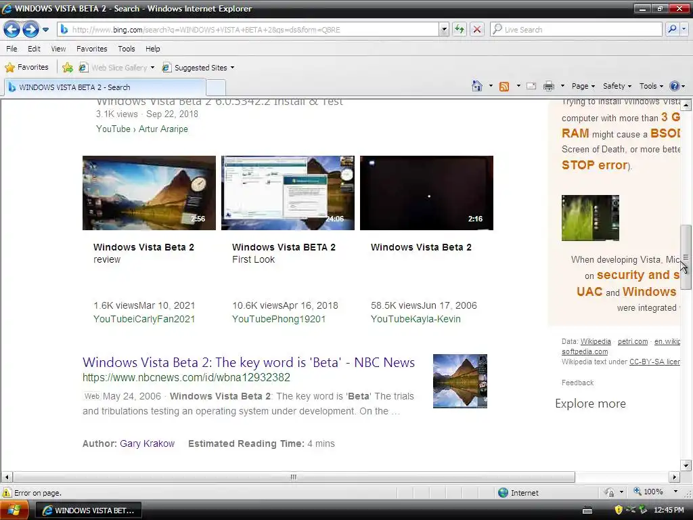This screenshot has height=520, width=693.
Task: Open the CC-BY-SA license link
Action: 654,362
